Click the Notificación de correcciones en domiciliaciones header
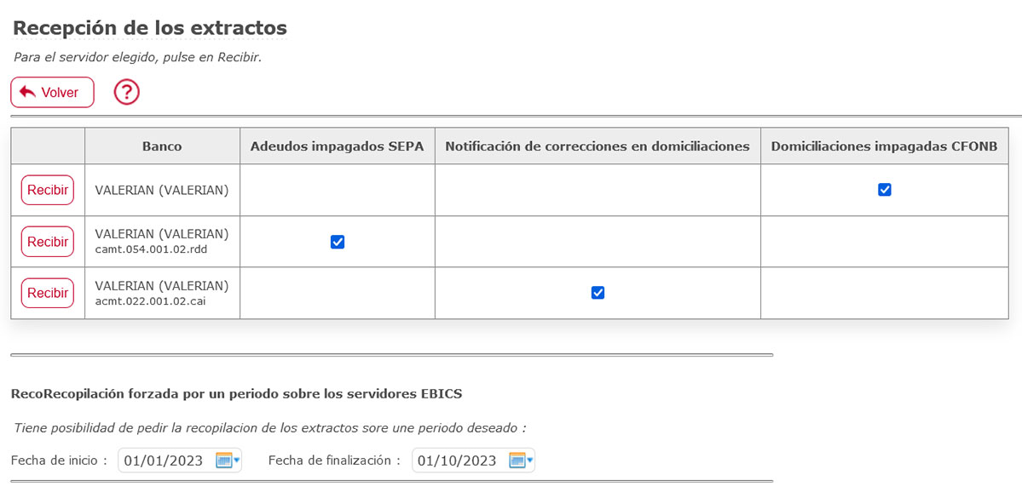1022x492 pixels. coord(598,146)
